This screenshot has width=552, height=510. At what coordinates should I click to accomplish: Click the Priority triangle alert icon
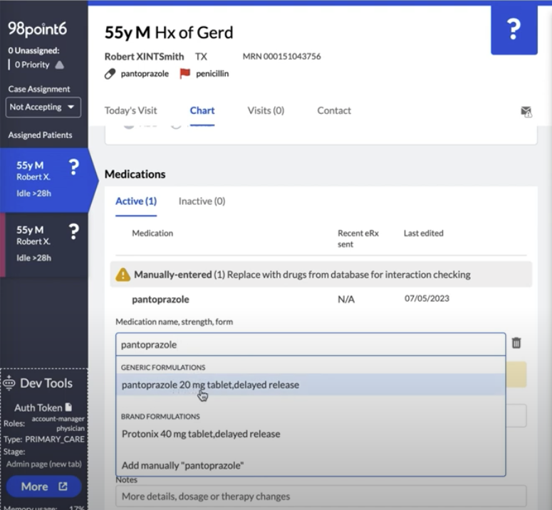(x=60, y=65)
